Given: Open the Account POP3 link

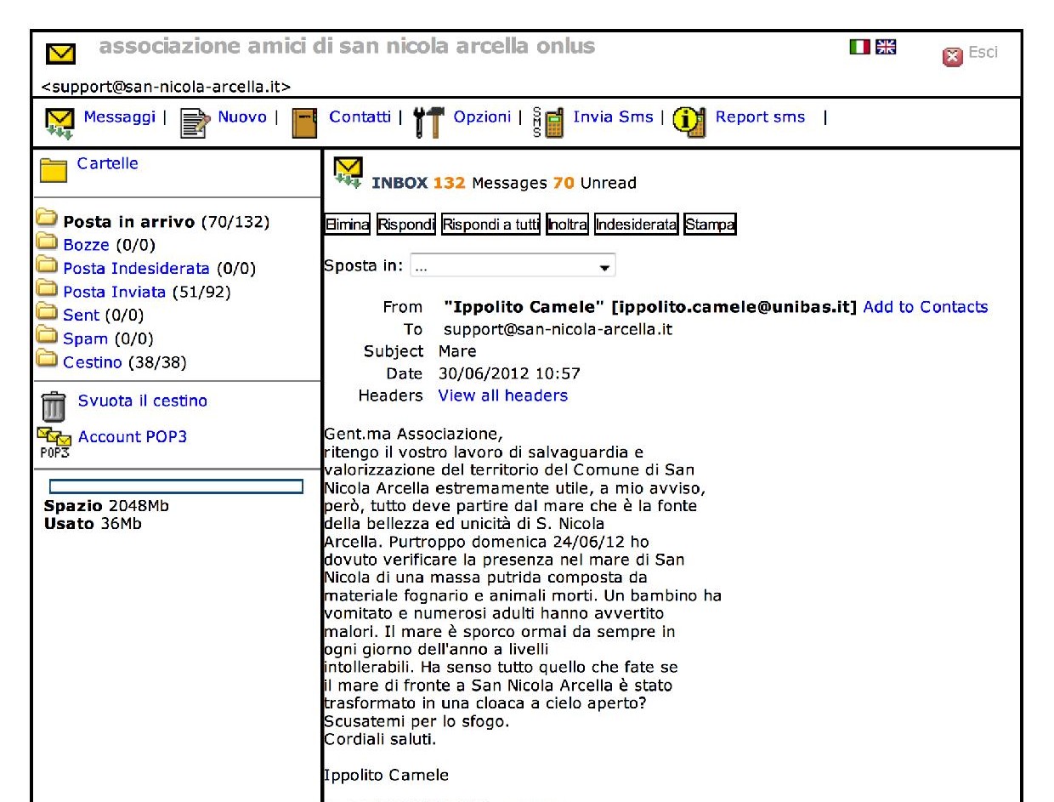Looking at the screenshot, I should pos(133,437).
